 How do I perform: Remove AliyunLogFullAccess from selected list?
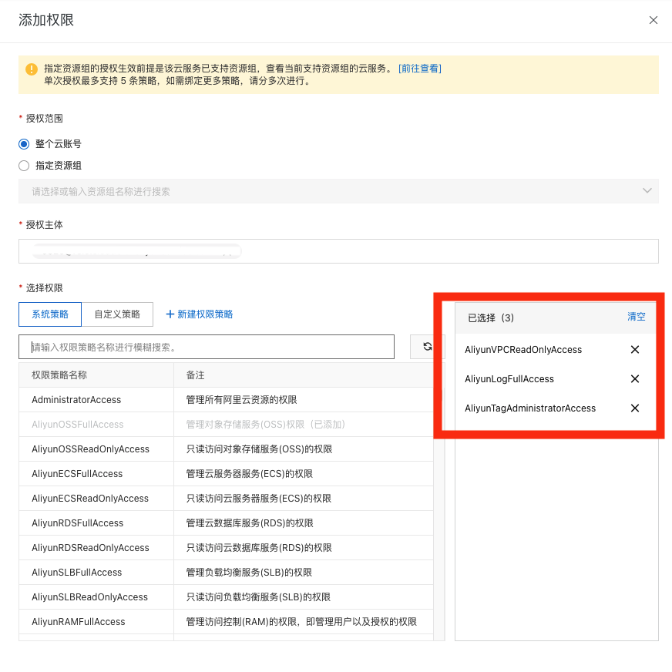pos(635,379)
